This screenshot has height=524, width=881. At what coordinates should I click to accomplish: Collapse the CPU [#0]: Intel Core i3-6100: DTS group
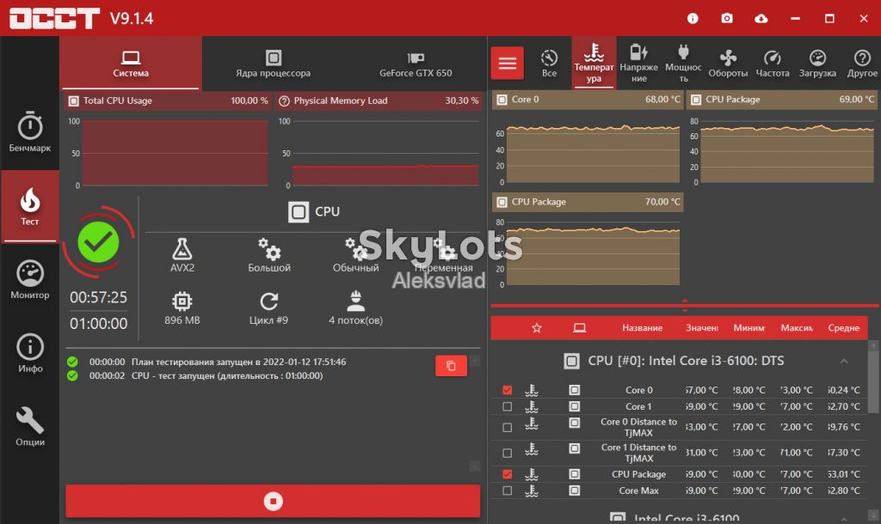pyautogui.click(x=844, y=361)
